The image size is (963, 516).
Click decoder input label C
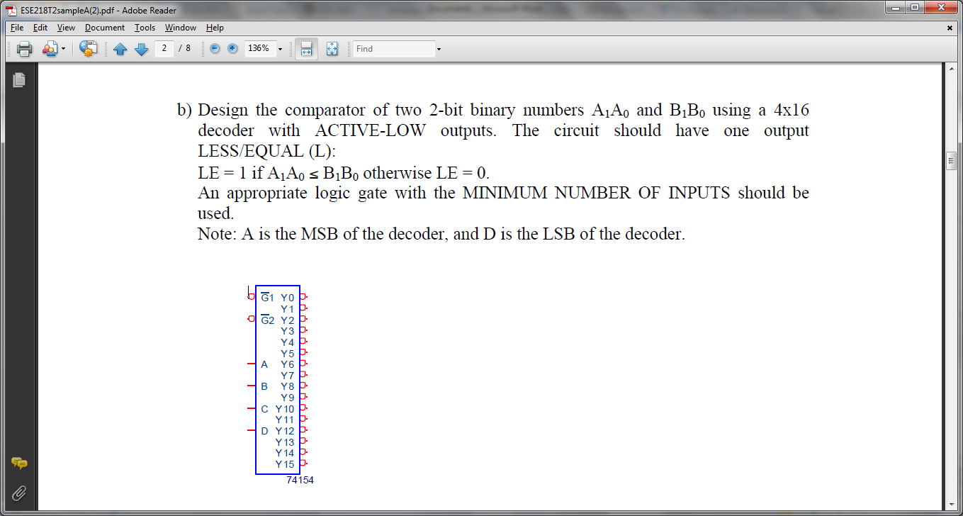(x=264, y=409)
